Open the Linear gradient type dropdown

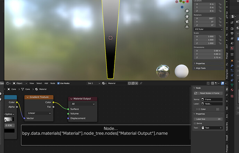click(x=39, y=113)
